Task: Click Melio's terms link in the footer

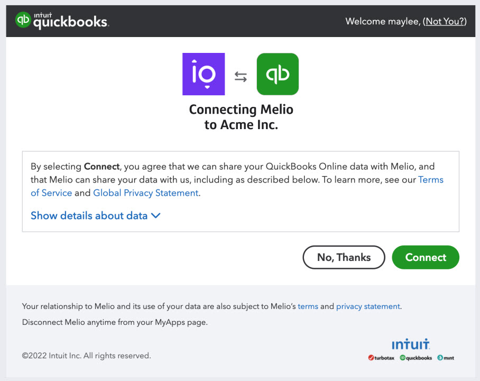Action: coord(308,306)
